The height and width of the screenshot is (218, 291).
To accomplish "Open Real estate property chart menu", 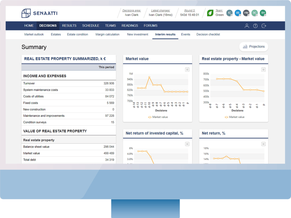I will click(x=263, y=70).
